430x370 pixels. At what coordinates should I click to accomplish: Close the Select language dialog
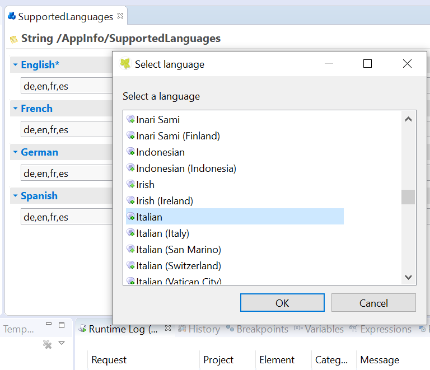[407, 64]
